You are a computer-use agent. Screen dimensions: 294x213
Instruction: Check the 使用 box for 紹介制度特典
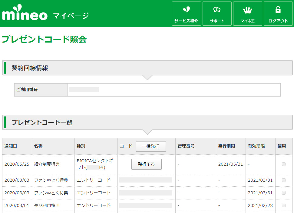click(284, 164)
